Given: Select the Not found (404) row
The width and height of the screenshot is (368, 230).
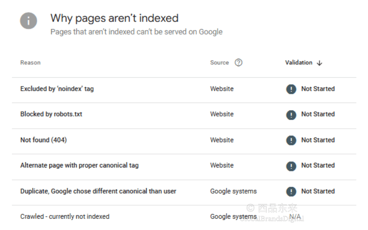Looking at the screenshot, I should point(184,140).
